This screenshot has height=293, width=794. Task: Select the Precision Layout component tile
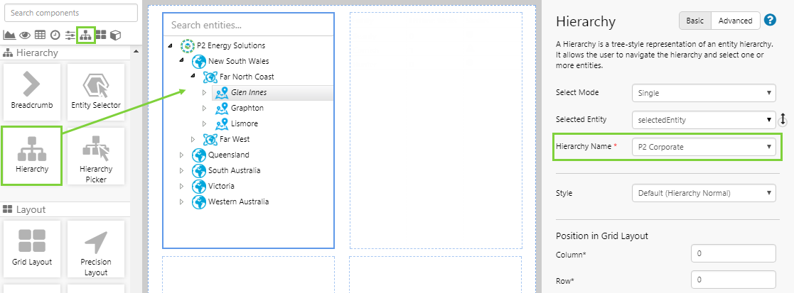(x=96, y=248)
